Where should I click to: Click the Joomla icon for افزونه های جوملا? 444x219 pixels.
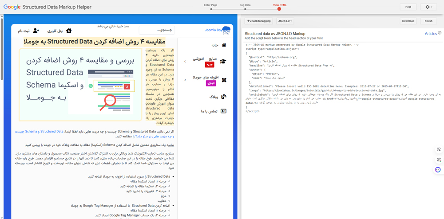pyautogui.click(x=224, y=80)
